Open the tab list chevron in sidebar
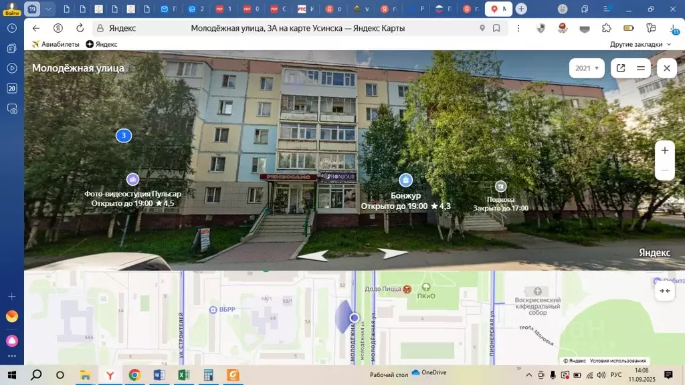The width and height of the screenshot is (685, 385). click(48, 9)
